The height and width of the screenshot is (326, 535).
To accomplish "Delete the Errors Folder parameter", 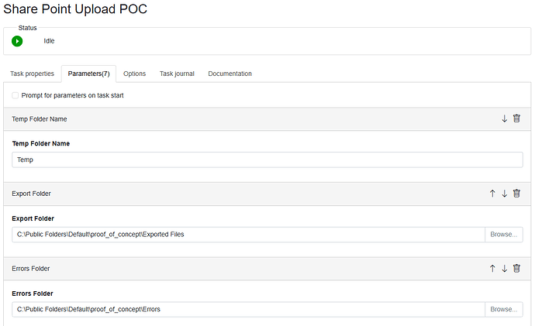I will click(x=516, y=268).
